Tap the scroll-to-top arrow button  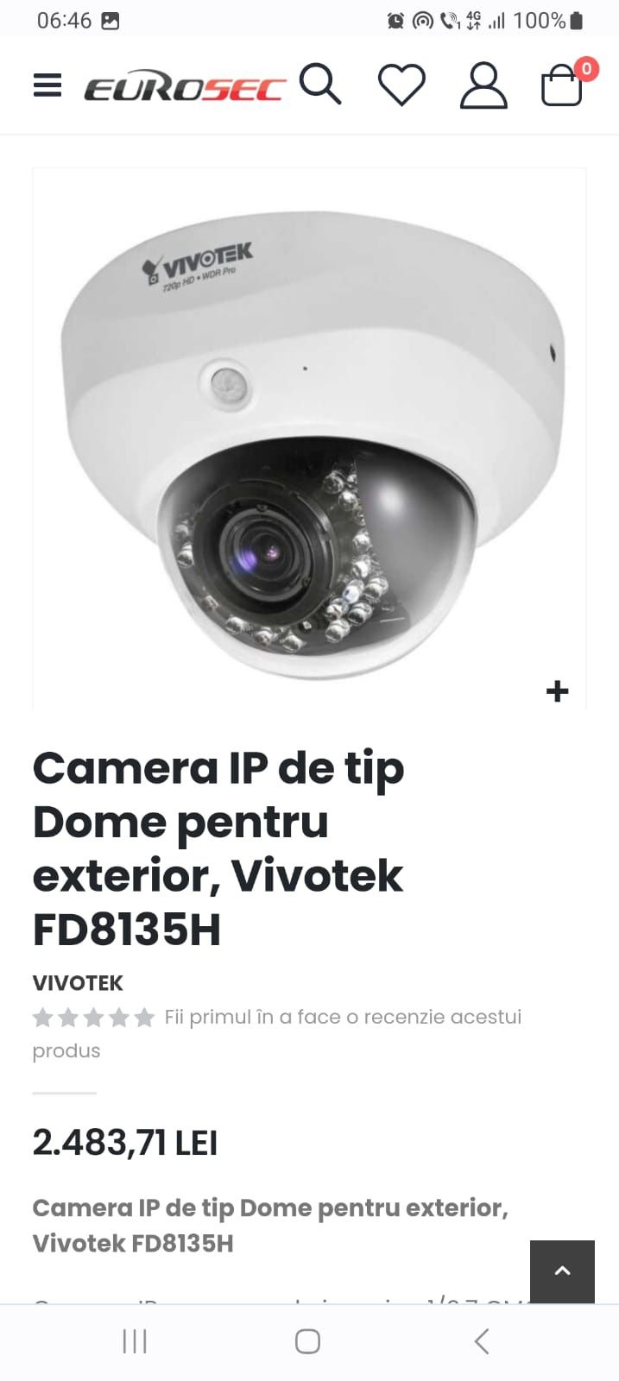(562, 1271)
